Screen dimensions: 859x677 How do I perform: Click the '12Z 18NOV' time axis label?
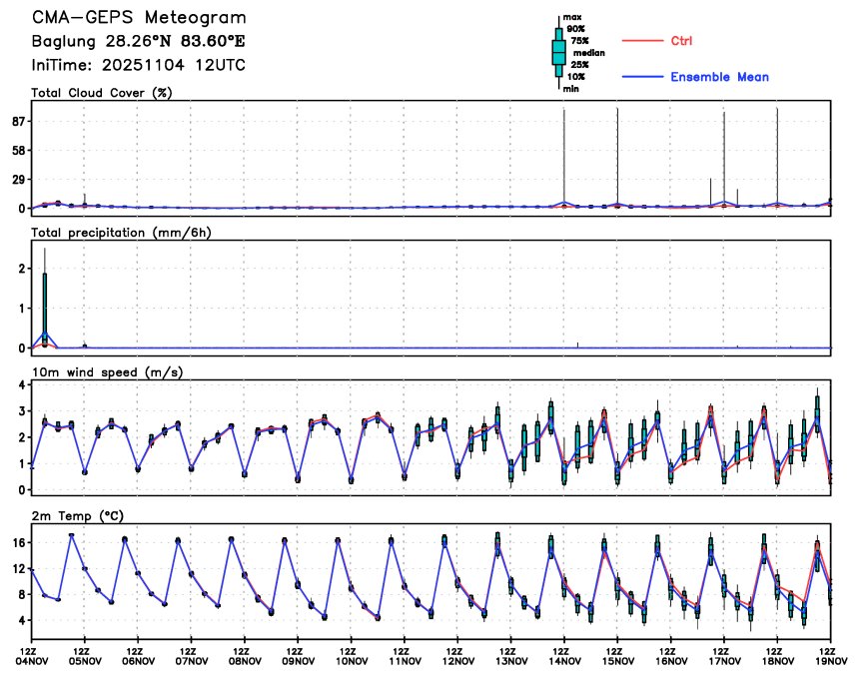point(777,656)
